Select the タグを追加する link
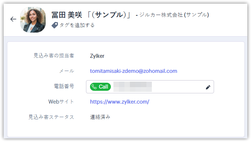 click(x=77, y=25)
